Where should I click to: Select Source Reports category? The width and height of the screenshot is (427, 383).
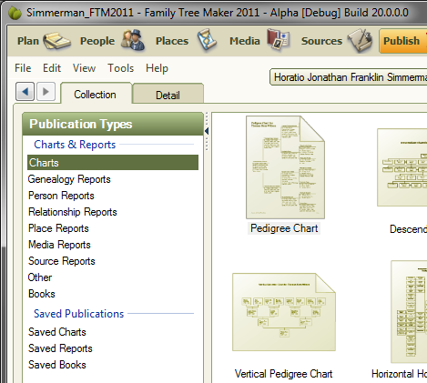pyautogui.click(x=62, y=261)
